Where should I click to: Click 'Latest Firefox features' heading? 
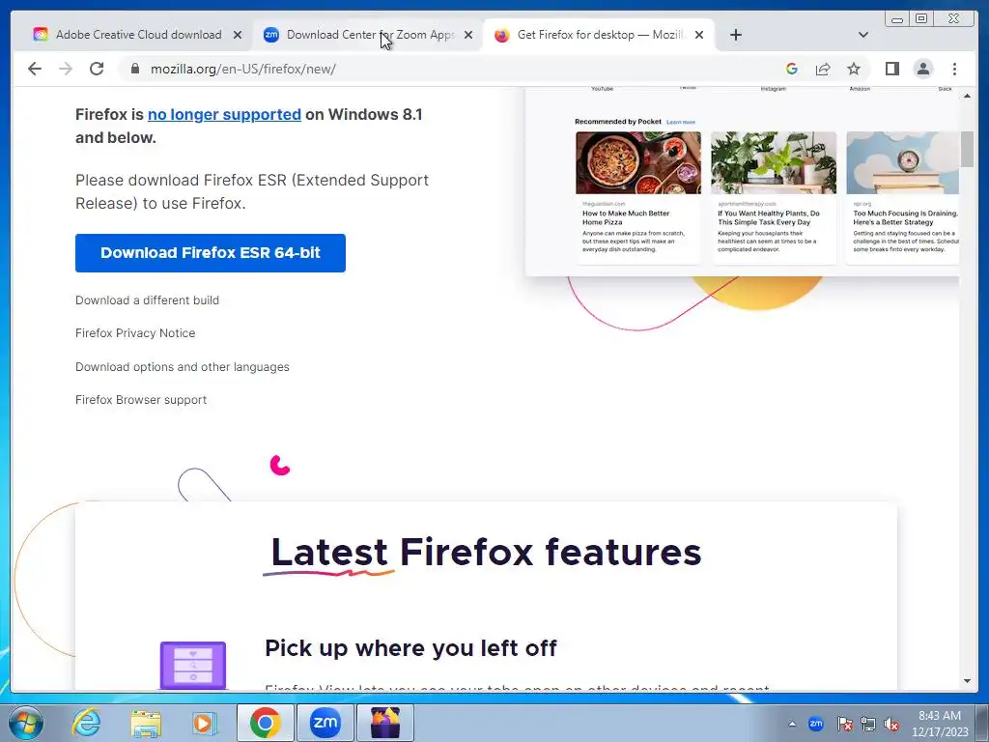486,552
